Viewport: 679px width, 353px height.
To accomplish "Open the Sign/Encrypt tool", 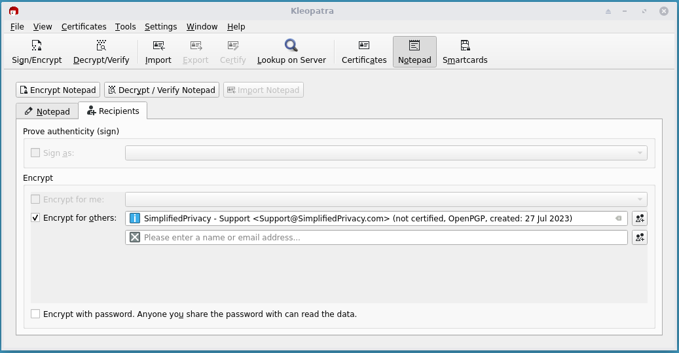I will coord(37,52).
